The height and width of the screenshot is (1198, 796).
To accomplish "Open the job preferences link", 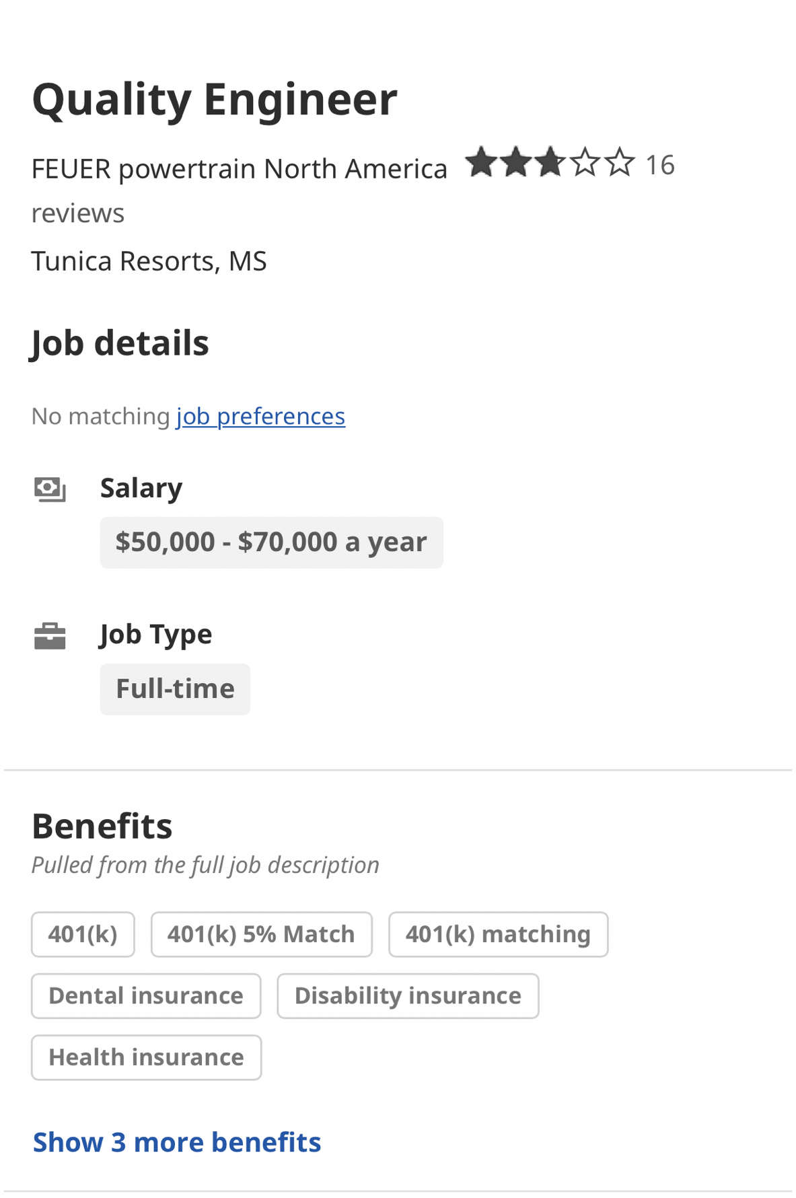I will [x=260, y=417].
